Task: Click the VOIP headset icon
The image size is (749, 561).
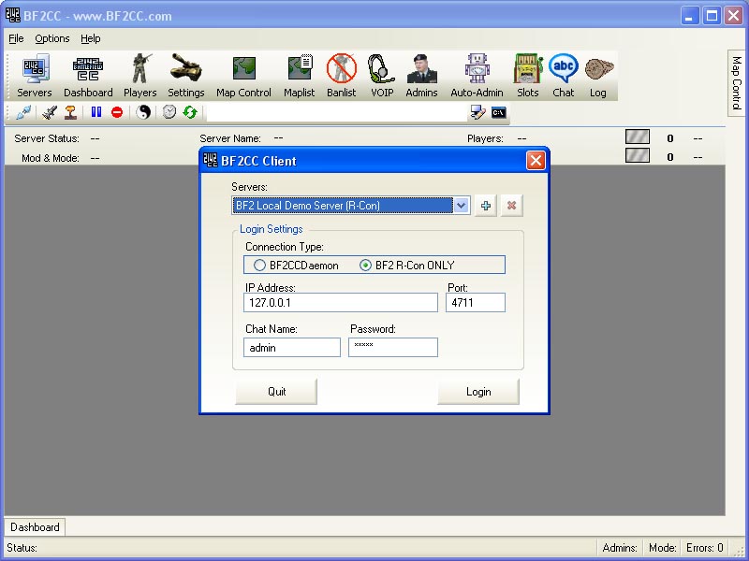Action: click(x=381, y=75)
